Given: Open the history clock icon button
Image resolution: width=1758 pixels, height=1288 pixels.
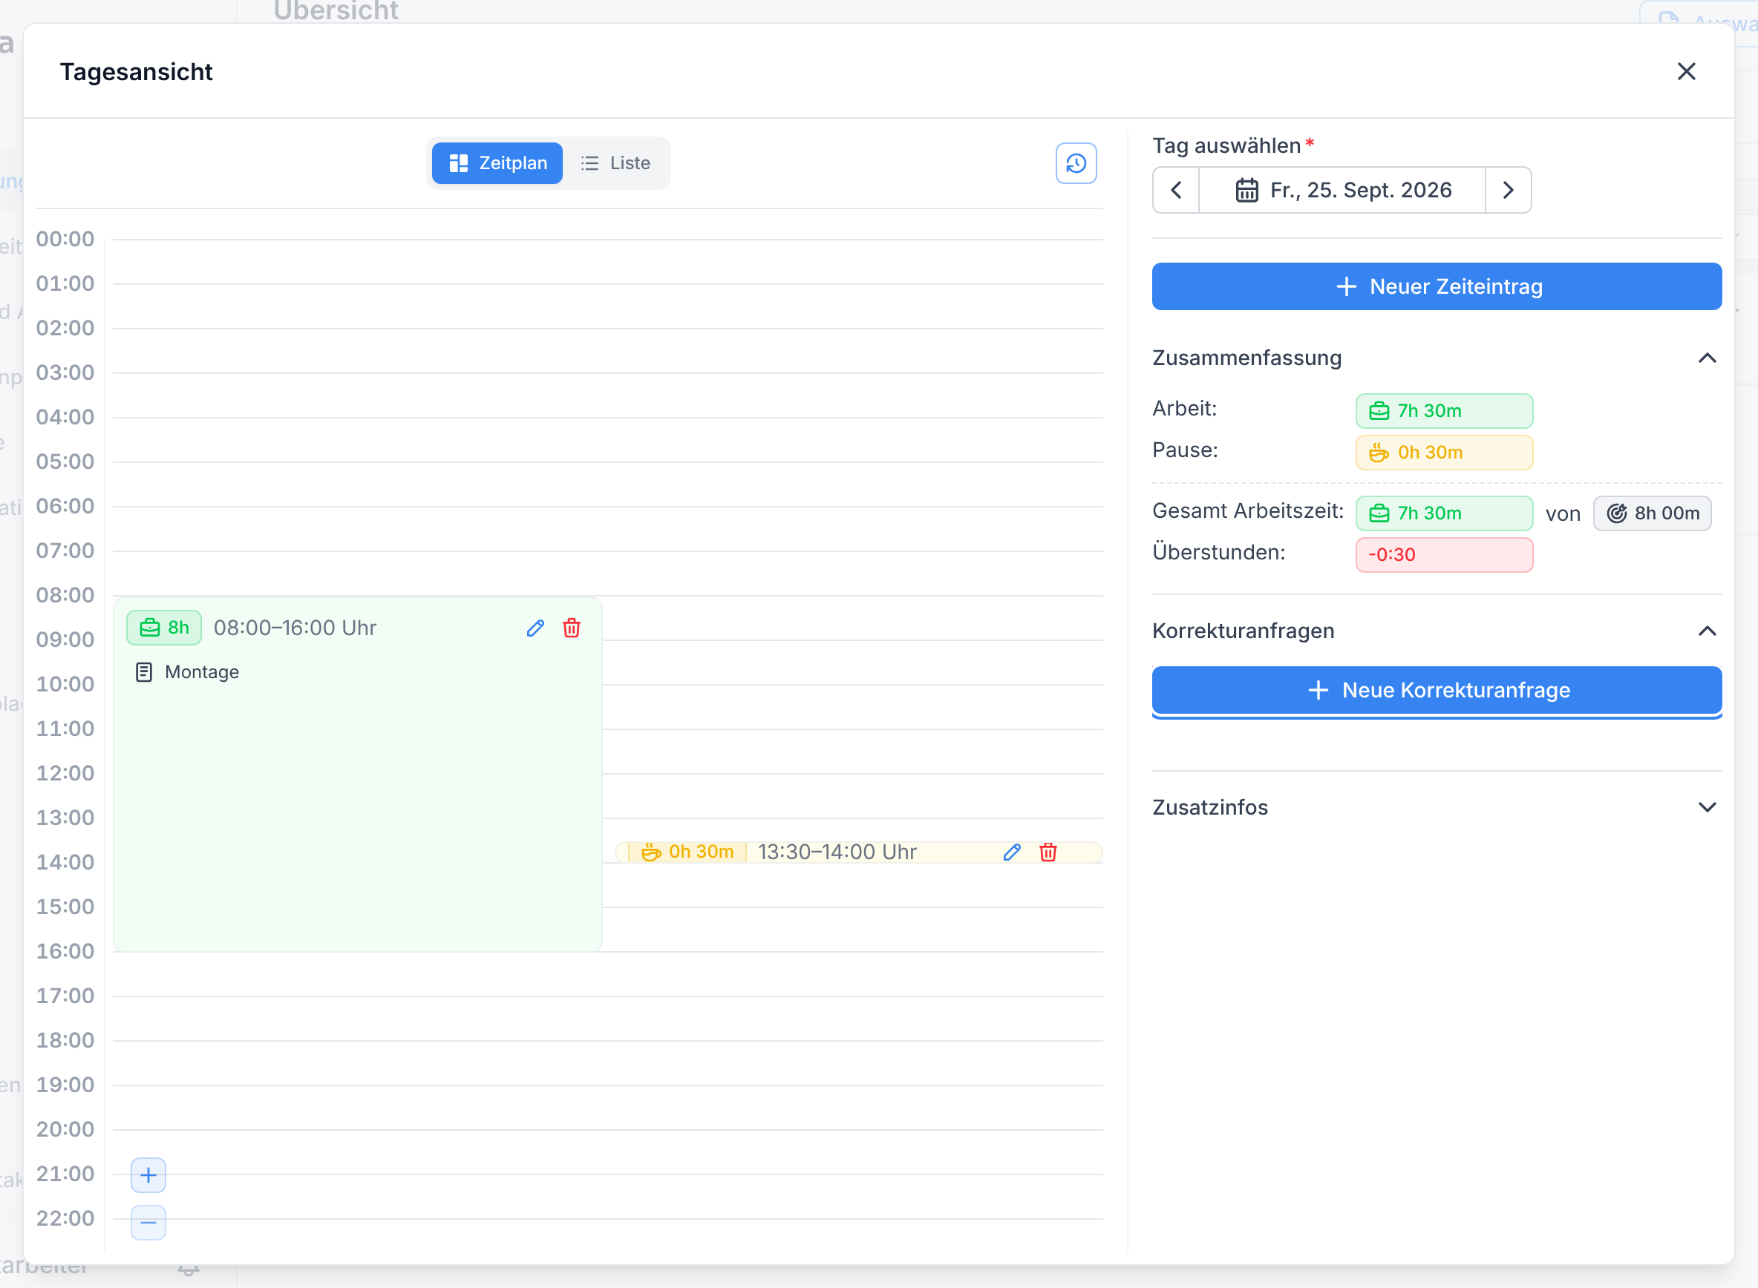Looking at the screenshot, I should pyautogui.click(x=1076, y=163).
